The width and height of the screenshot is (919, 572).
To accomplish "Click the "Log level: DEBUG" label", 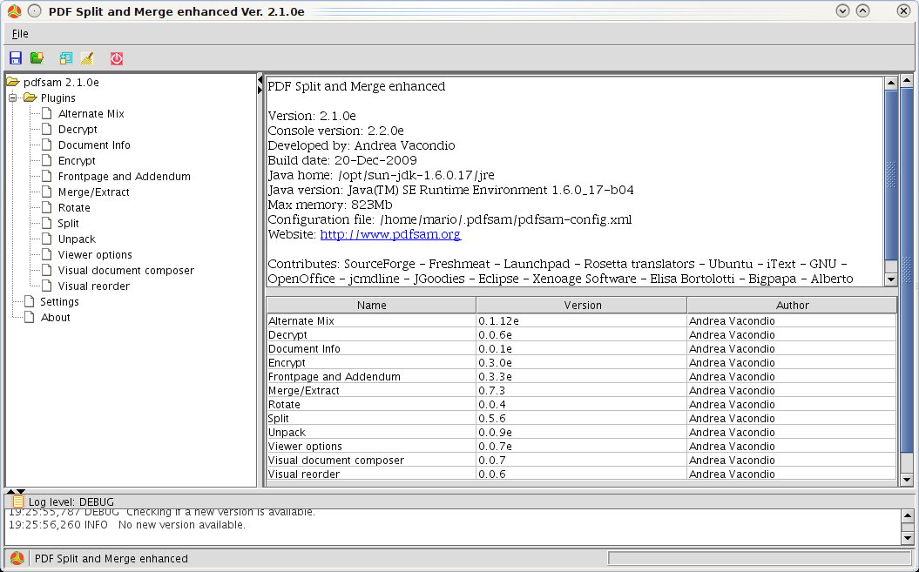I will (71, 502).
